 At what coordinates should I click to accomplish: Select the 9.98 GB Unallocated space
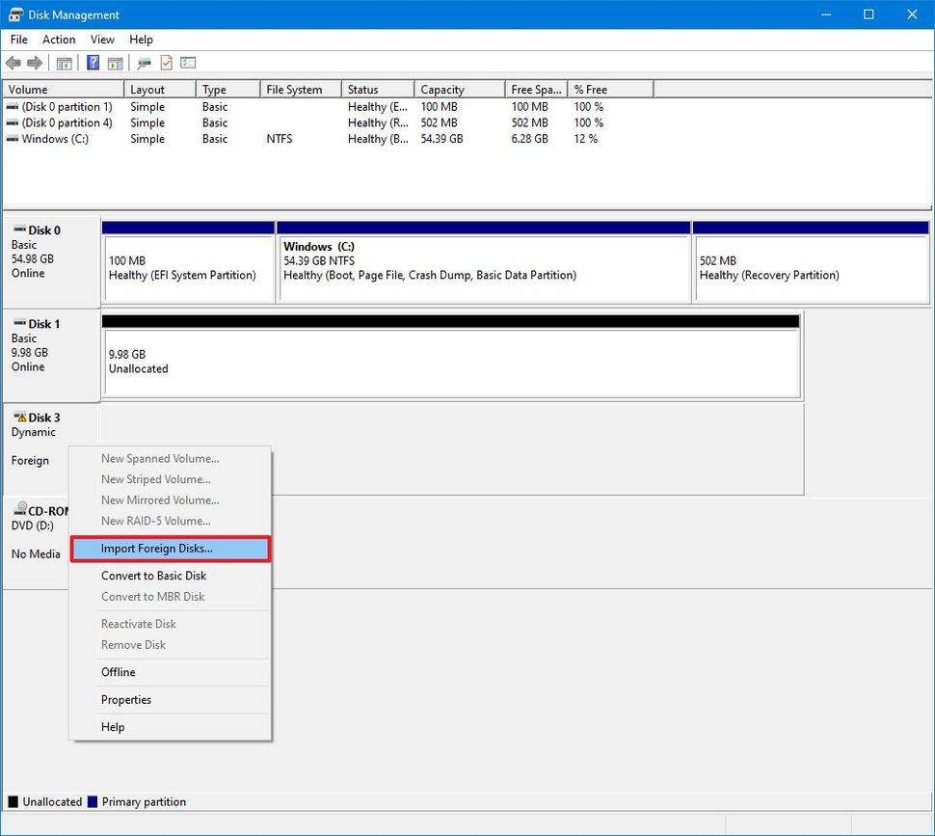click(x=453, y=357)
